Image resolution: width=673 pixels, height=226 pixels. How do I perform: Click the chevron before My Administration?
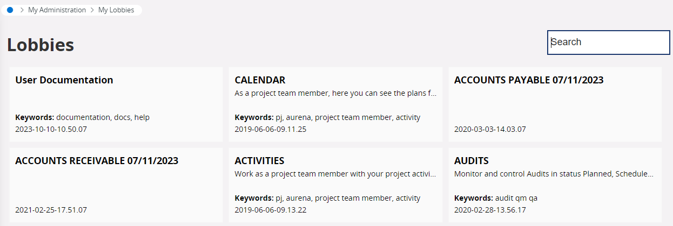(22, 10)
